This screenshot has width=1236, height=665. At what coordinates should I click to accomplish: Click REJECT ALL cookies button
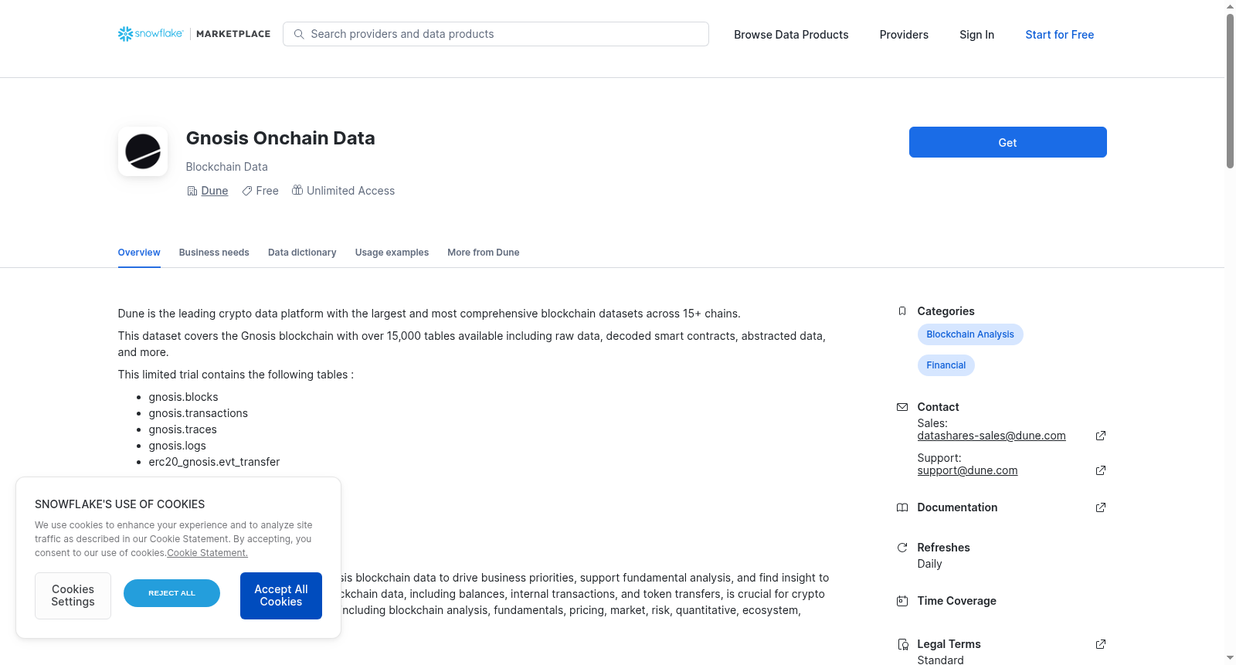point(171,593)
